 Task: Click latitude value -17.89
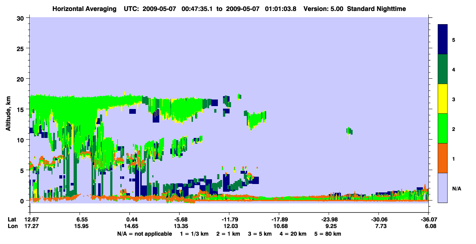(x=279, y=219)
